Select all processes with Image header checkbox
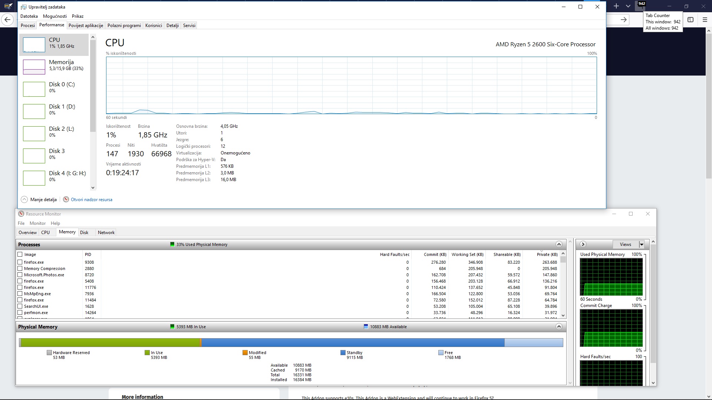Image resolution: width=712 pixels, height=400 pixels. (20, 254)
